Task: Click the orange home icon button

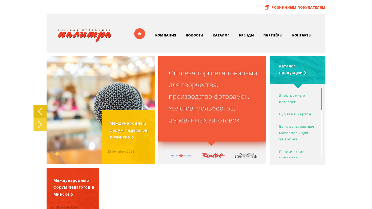Action: coord(140,34)
